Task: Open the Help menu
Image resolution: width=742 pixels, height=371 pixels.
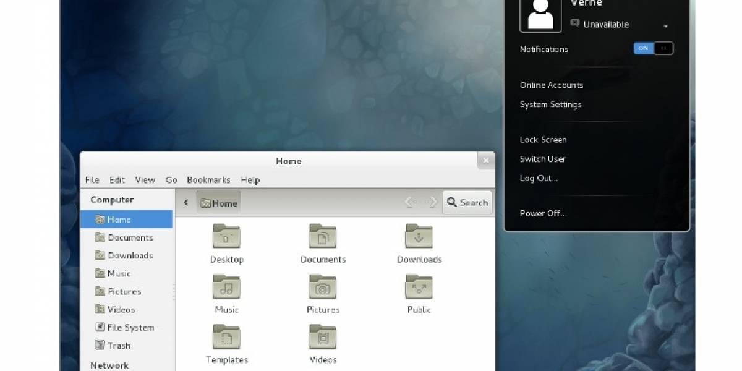Action: click(250, 180)
